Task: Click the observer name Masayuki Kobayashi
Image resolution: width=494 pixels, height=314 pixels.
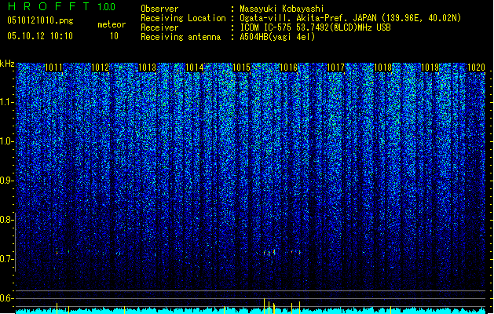Action: click(x=281, y=9)
